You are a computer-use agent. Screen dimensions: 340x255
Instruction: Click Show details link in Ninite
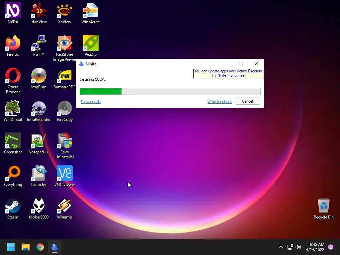click(90, 102)
